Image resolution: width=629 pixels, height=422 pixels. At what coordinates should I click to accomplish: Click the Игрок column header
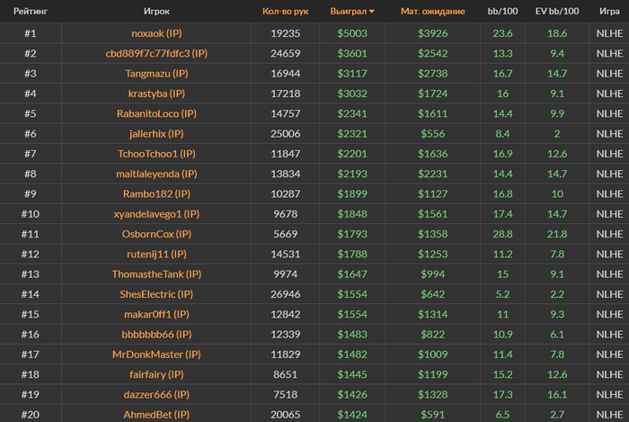(x=156, y=11)
